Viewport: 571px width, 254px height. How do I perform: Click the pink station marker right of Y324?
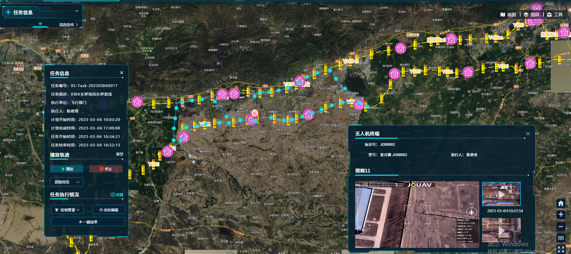[x=468, y=72]
